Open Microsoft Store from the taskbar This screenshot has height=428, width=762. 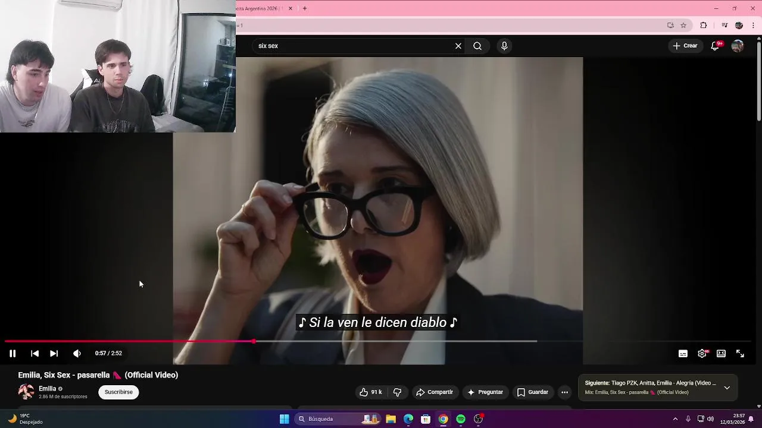(x=426, y=419)
